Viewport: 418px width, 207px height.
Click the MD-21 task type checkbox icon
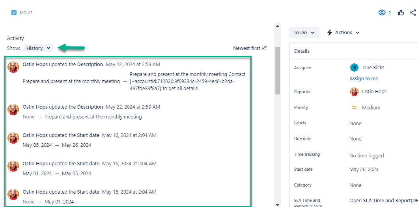(x=14, y=13)
